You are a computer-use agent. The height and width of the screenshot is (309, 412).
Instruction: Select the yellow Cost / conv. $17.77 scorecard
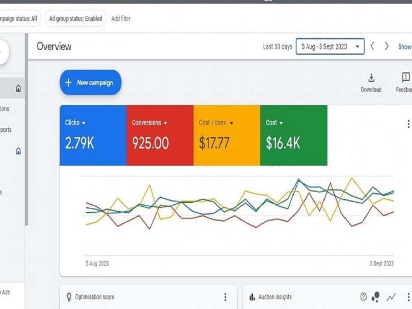(227, 135)
